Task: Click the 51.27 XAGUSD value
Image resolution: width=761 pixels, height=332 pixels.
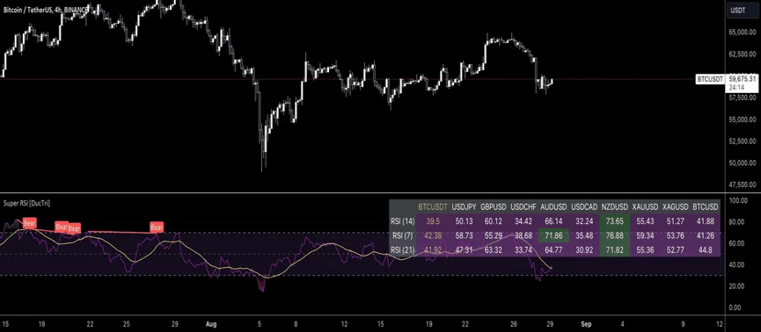Action: 675,221
